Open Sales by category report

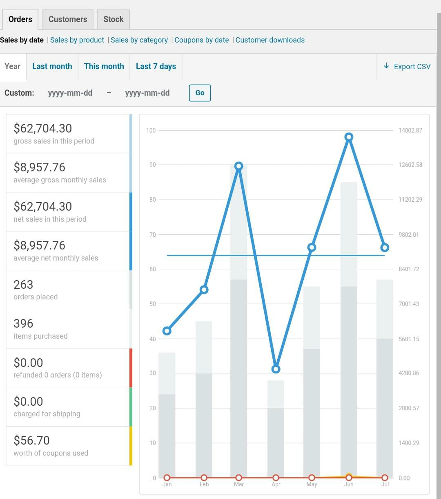point(139,40)
